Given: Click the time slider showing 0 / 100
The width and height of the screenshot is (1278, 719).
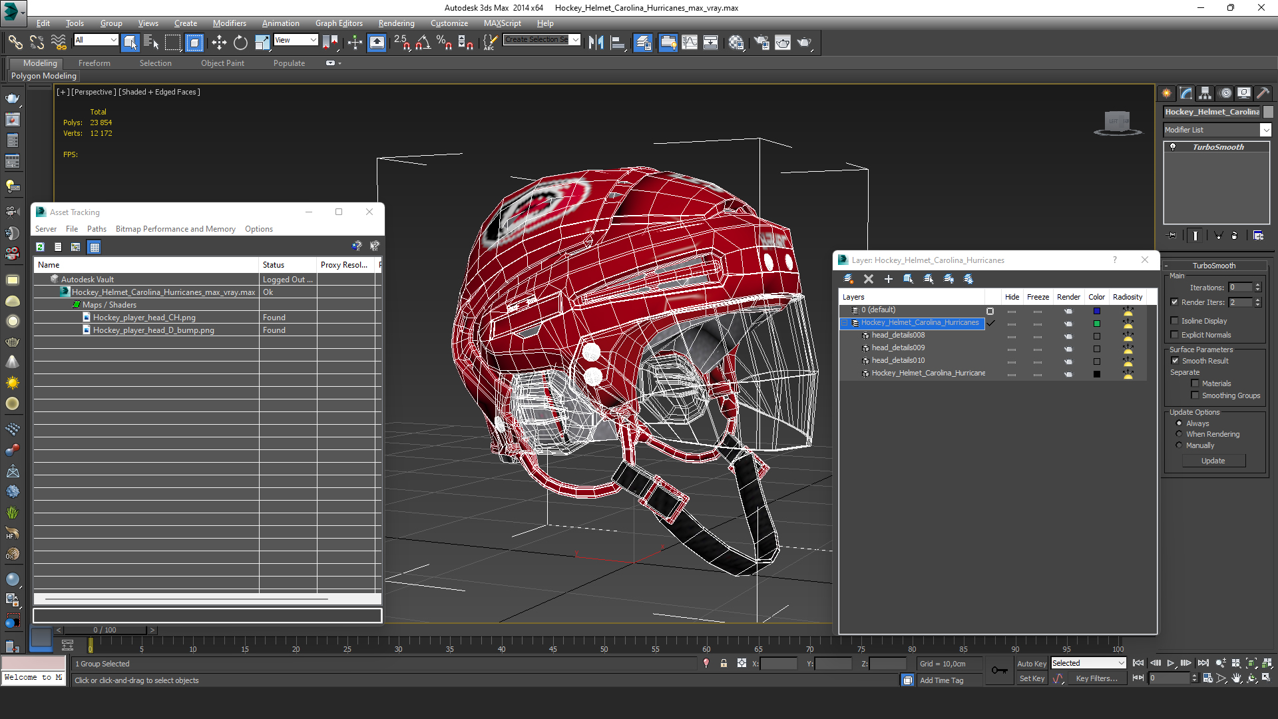Looking at the screenshot, I should 105,630.
